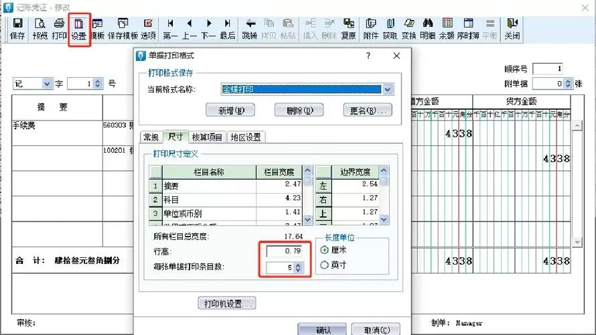This screenshot has width=596, height=335.
Task: Click the 行高 row height input field
Action: [x=284, y=251]
